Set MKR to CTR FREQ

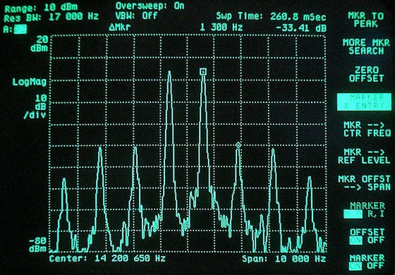(x=367, y=129)
